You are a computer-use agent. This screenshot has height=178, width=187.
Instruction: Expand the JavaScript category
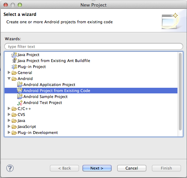pyautogui.click(x=9, y=127)
